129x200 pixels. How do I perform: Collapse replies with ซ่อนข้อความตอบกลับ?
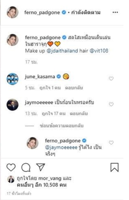[x=62, y=126]
